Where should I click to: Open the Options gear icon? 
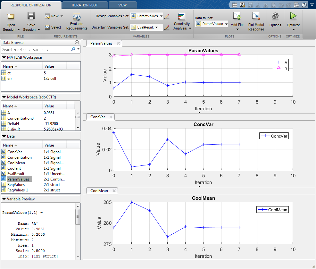point(275,16)
